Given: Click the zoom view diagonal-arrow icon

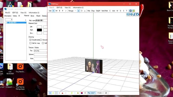Looking at the screenshot, I should point(134,14).
